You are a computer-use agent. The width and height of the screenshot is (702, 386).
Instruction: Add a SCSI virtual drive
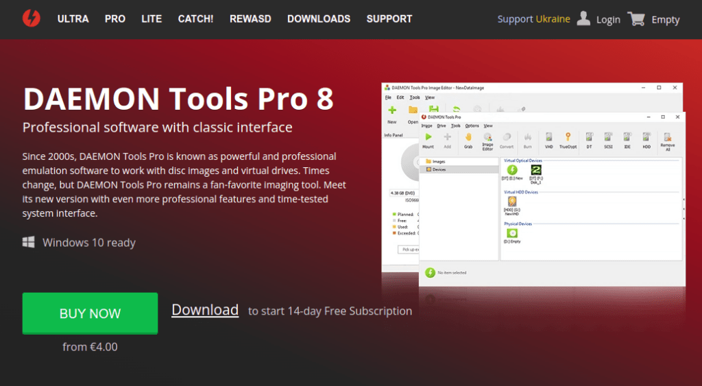point(608,137)
